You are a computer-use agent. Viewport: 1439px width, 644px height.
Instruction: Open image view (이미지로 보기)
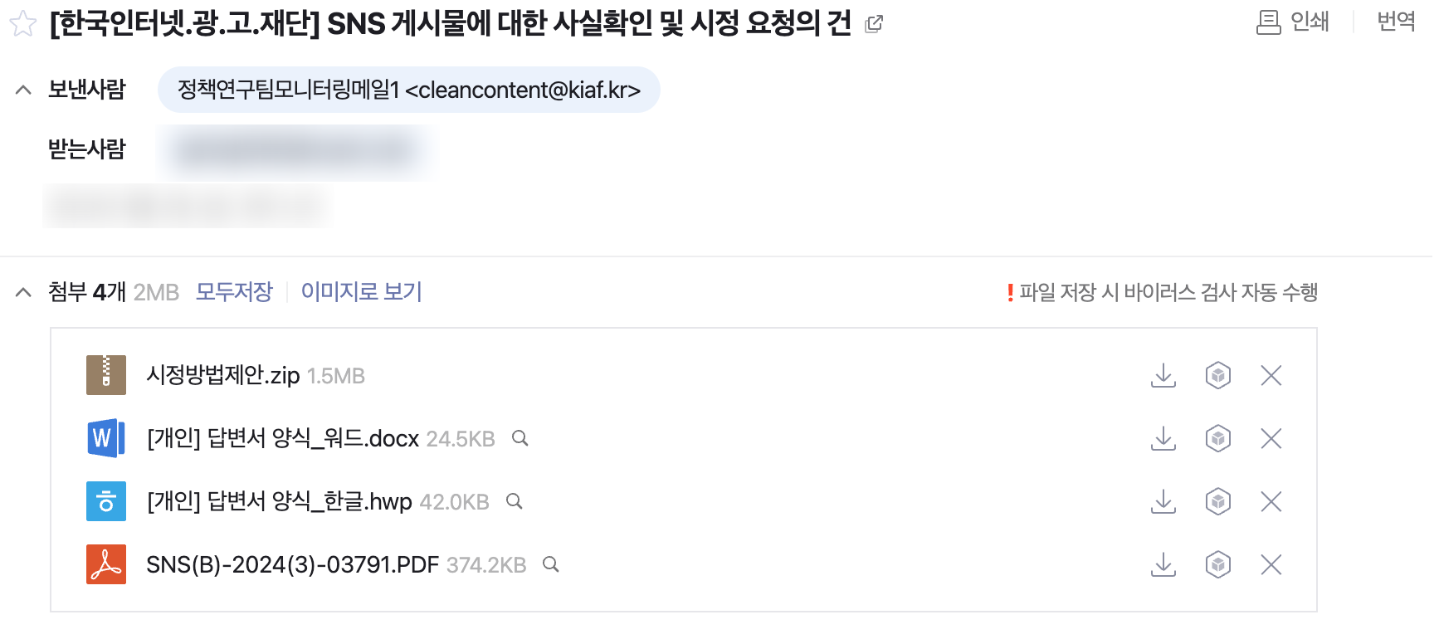(361, 292)
